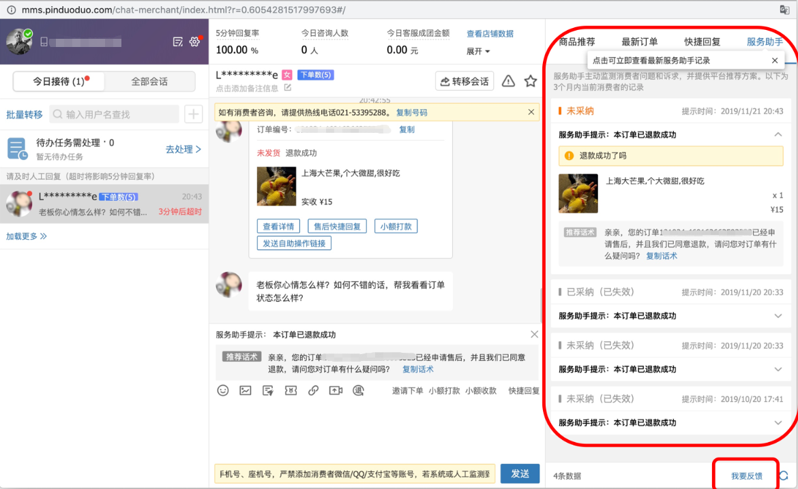The height and width of the screenshot is (489, 798).
Task: Close the 服务助手提示 panel above chat toolbar
Action: (x=534, y=334)
